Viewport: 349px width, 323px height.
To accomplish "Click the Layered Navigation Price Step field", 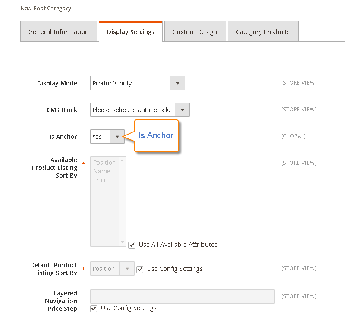I will 182,296.
